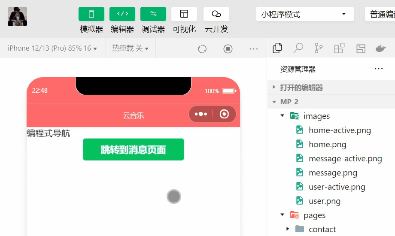Open file home.png
The width and height of the screenshot is (395, 236).
[x=327, y=144]
